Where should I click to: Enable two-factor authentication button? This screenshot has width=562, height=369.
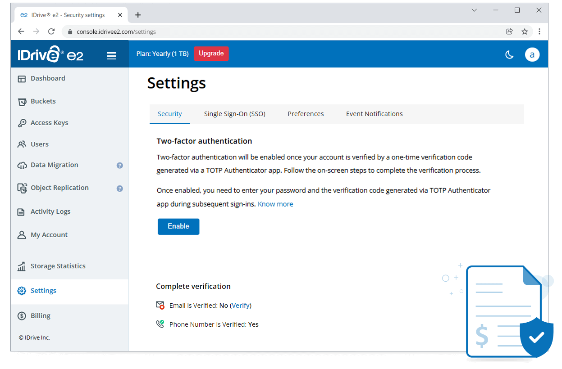pos(178,226)
